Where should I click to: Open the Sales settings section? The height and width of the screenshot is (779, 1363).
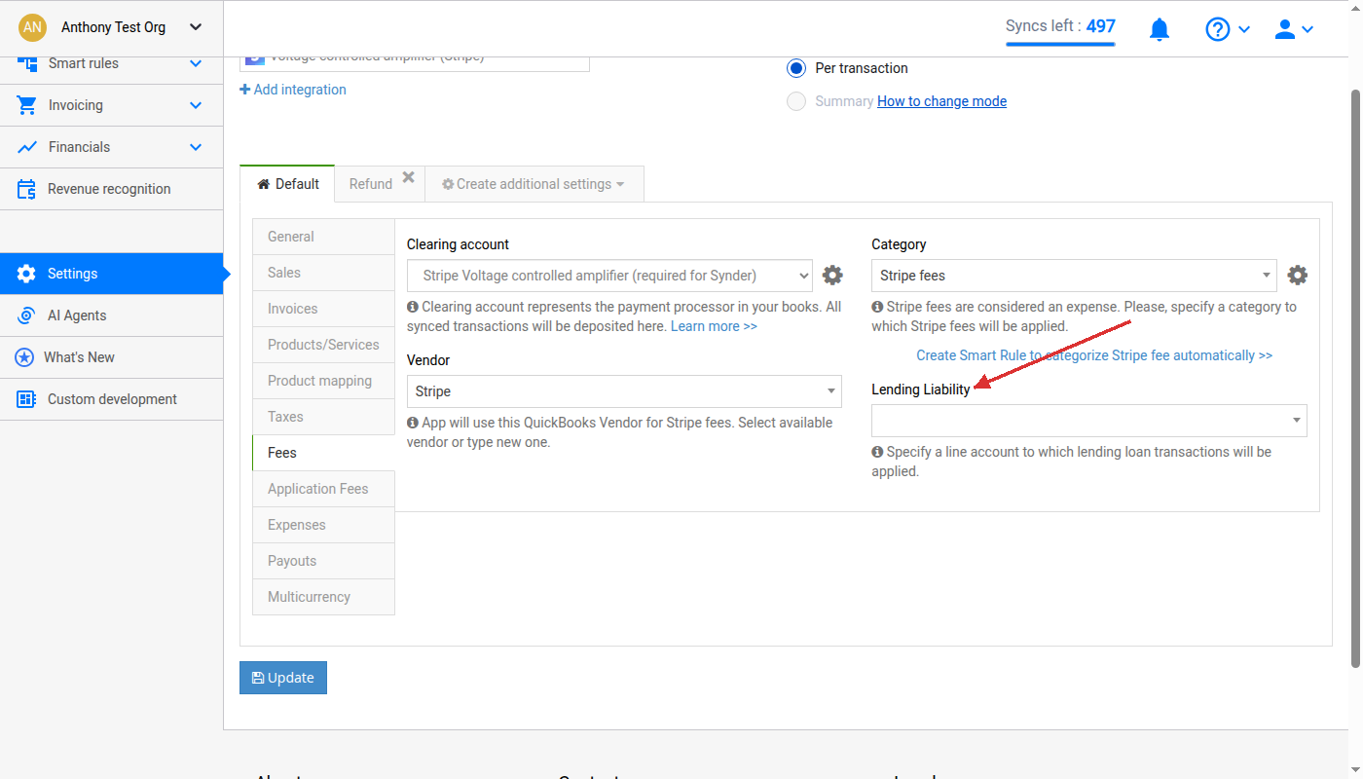[x=323, y=273]
